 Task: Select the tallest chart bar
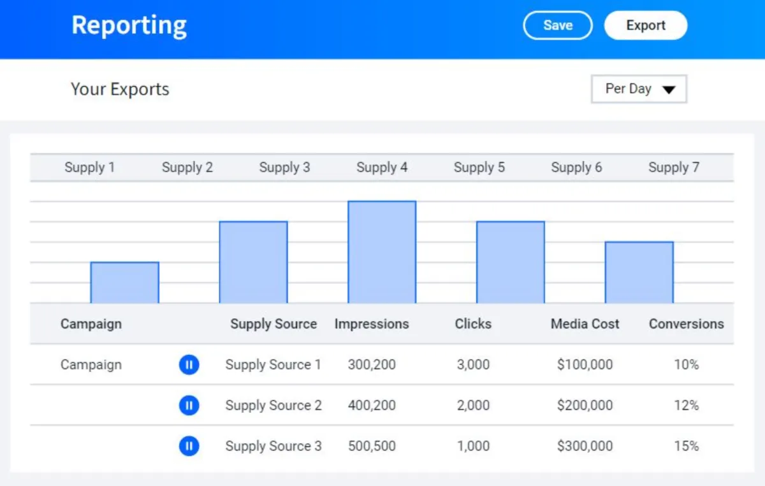click(382, 252)
